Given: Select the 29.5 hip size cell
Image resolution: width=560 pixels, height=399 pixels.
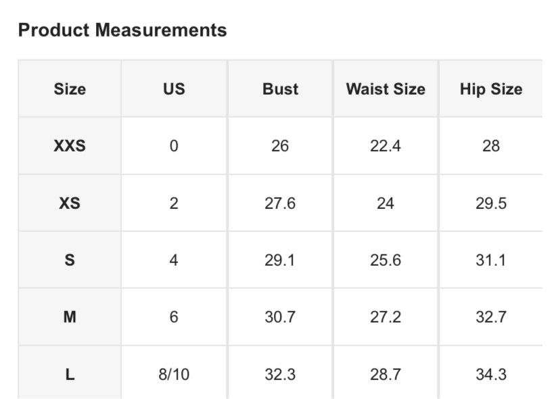Looking at the screenshot, I should (x=491, y=203).
